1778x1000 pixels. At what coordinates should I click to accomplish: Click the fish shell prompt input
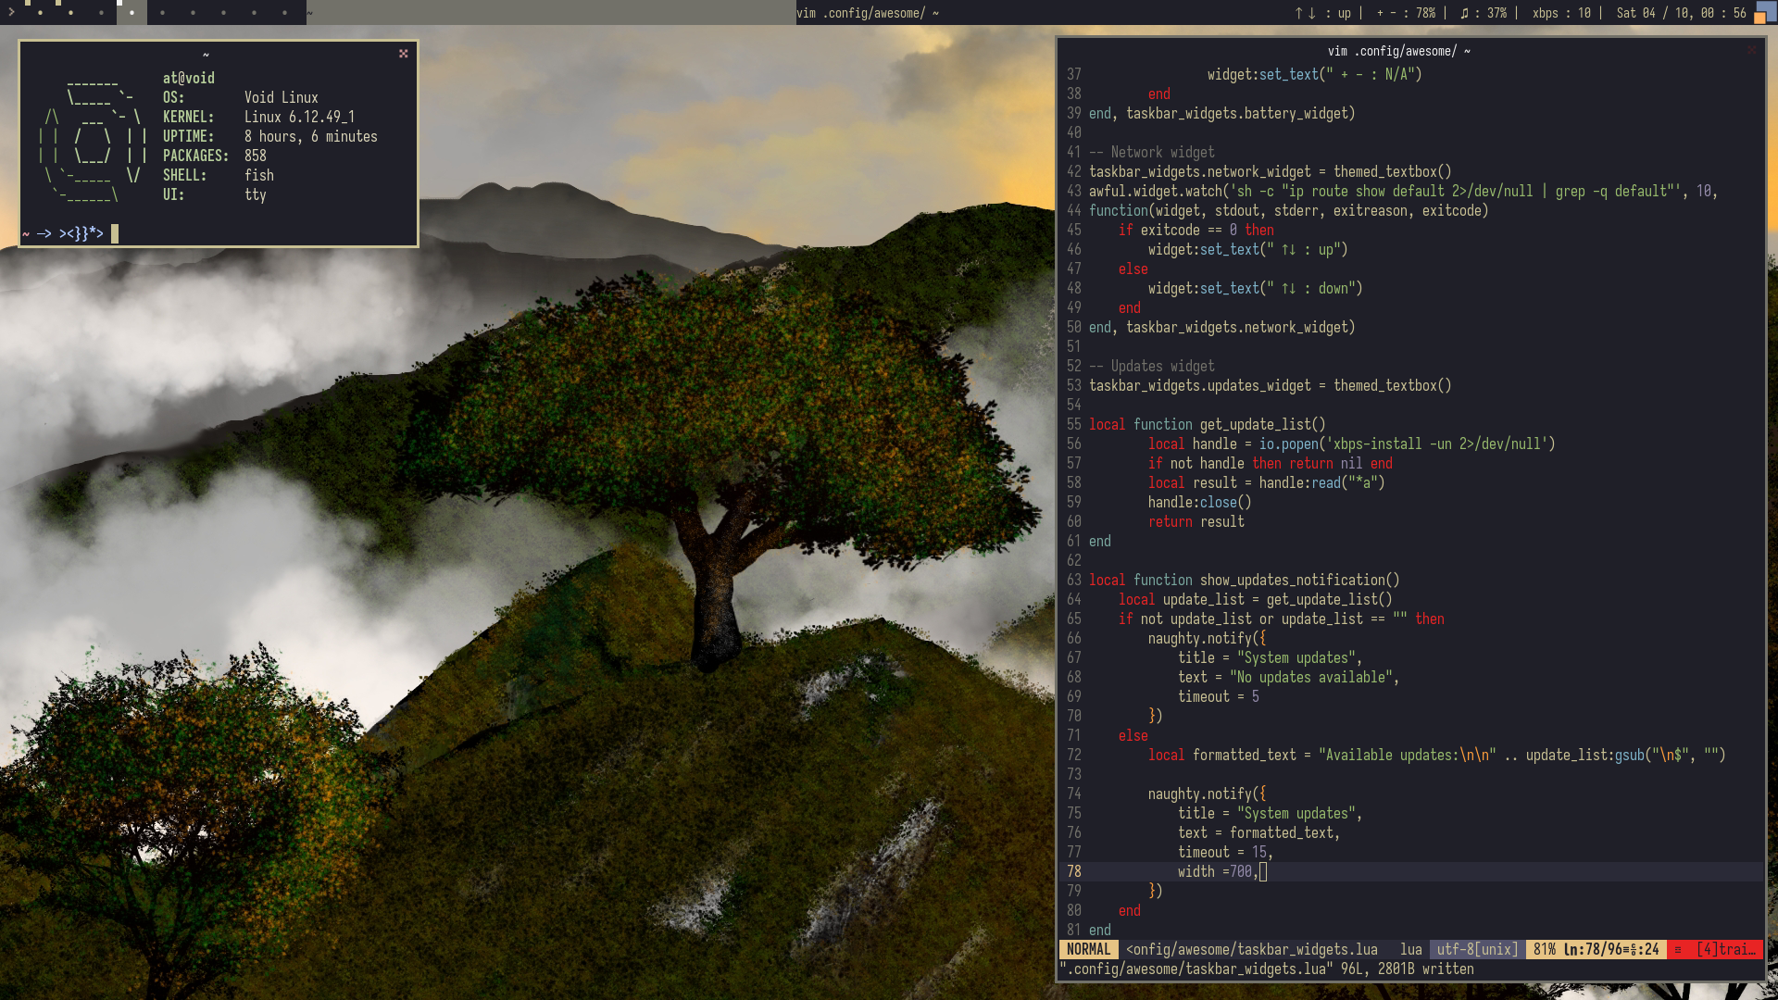[115, 233]
